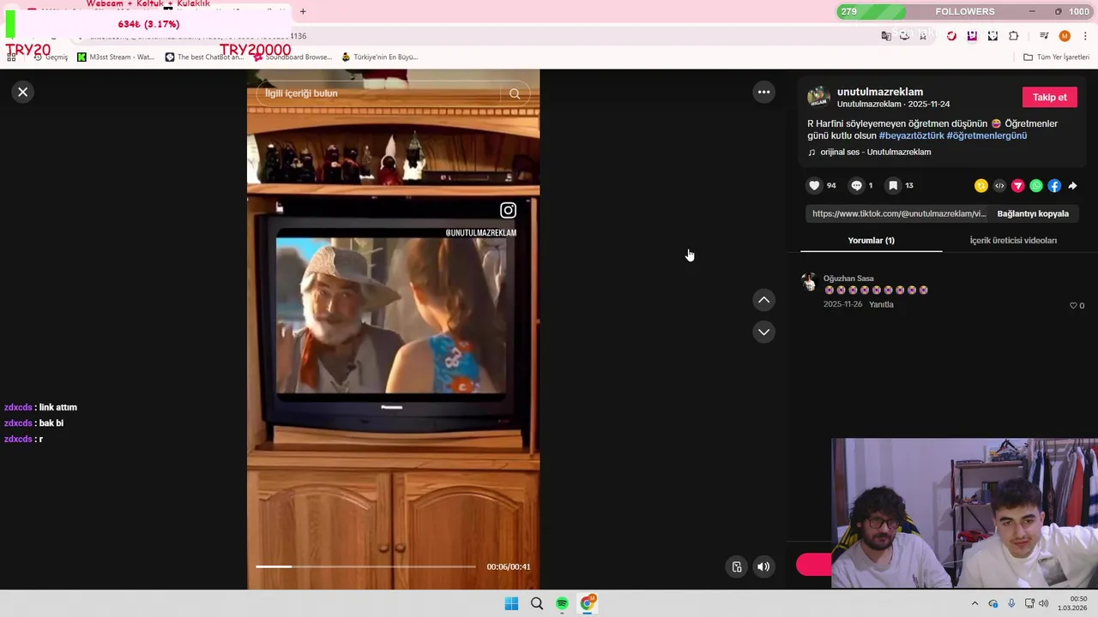Click 'Yanıtla' to reply to the comment
The width and height of the screenshot is (1098, 617).
pos(881,304)
